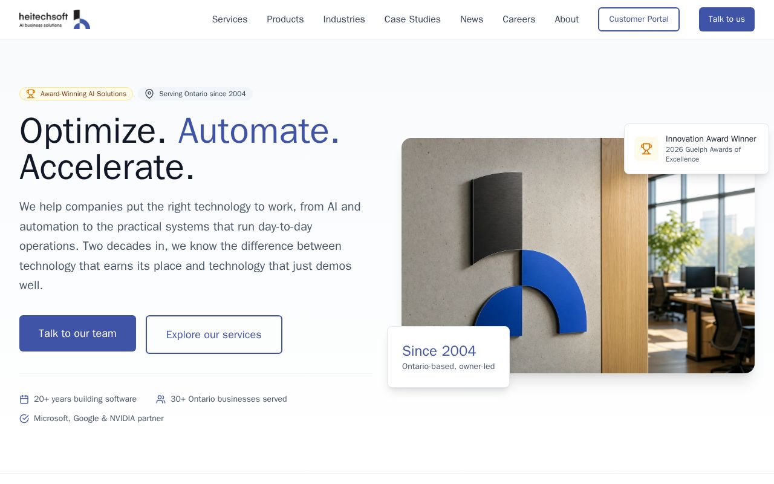Click Ontario-based, owner-led caption
Image resolution: width=774 pixels, height=484 pixels.
(x=448, y=367)
